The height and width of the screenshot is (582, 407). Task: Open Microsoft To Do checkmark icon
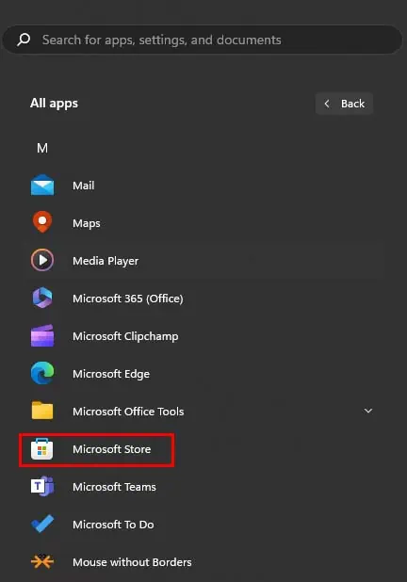(x=42, y=525)
